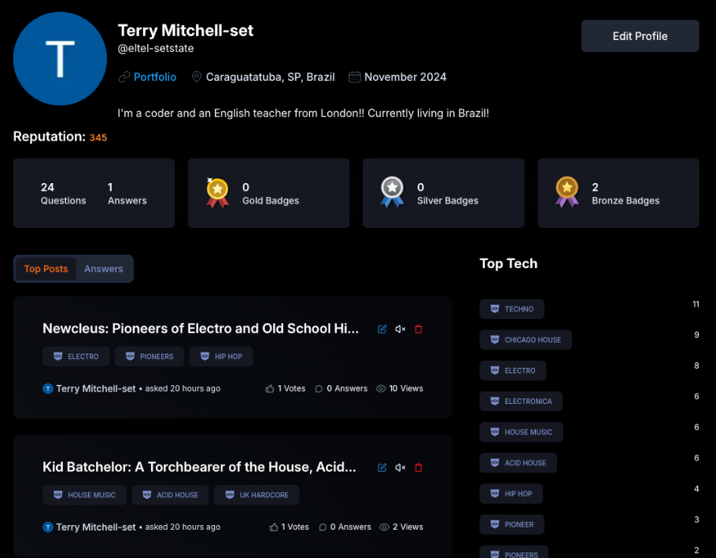The height and width of the screenshot is (558, 716).
Task: Open PIONEER tag in Top Tech
Action: (x=512, y=524)
